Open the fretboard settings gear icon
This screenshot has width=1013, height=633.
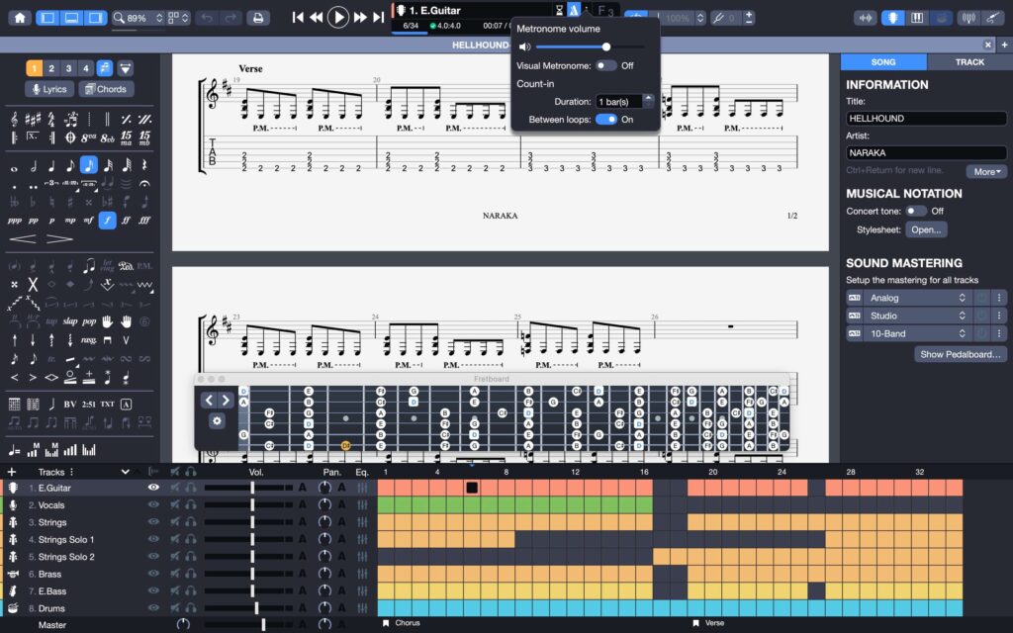pyautogui.click(x=218, y=420)
